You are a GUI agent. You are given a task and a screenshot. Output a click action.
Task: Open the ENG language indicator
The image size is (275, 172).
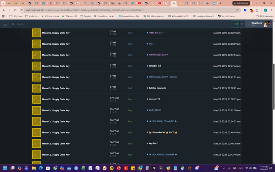click(x=241, y=168)
